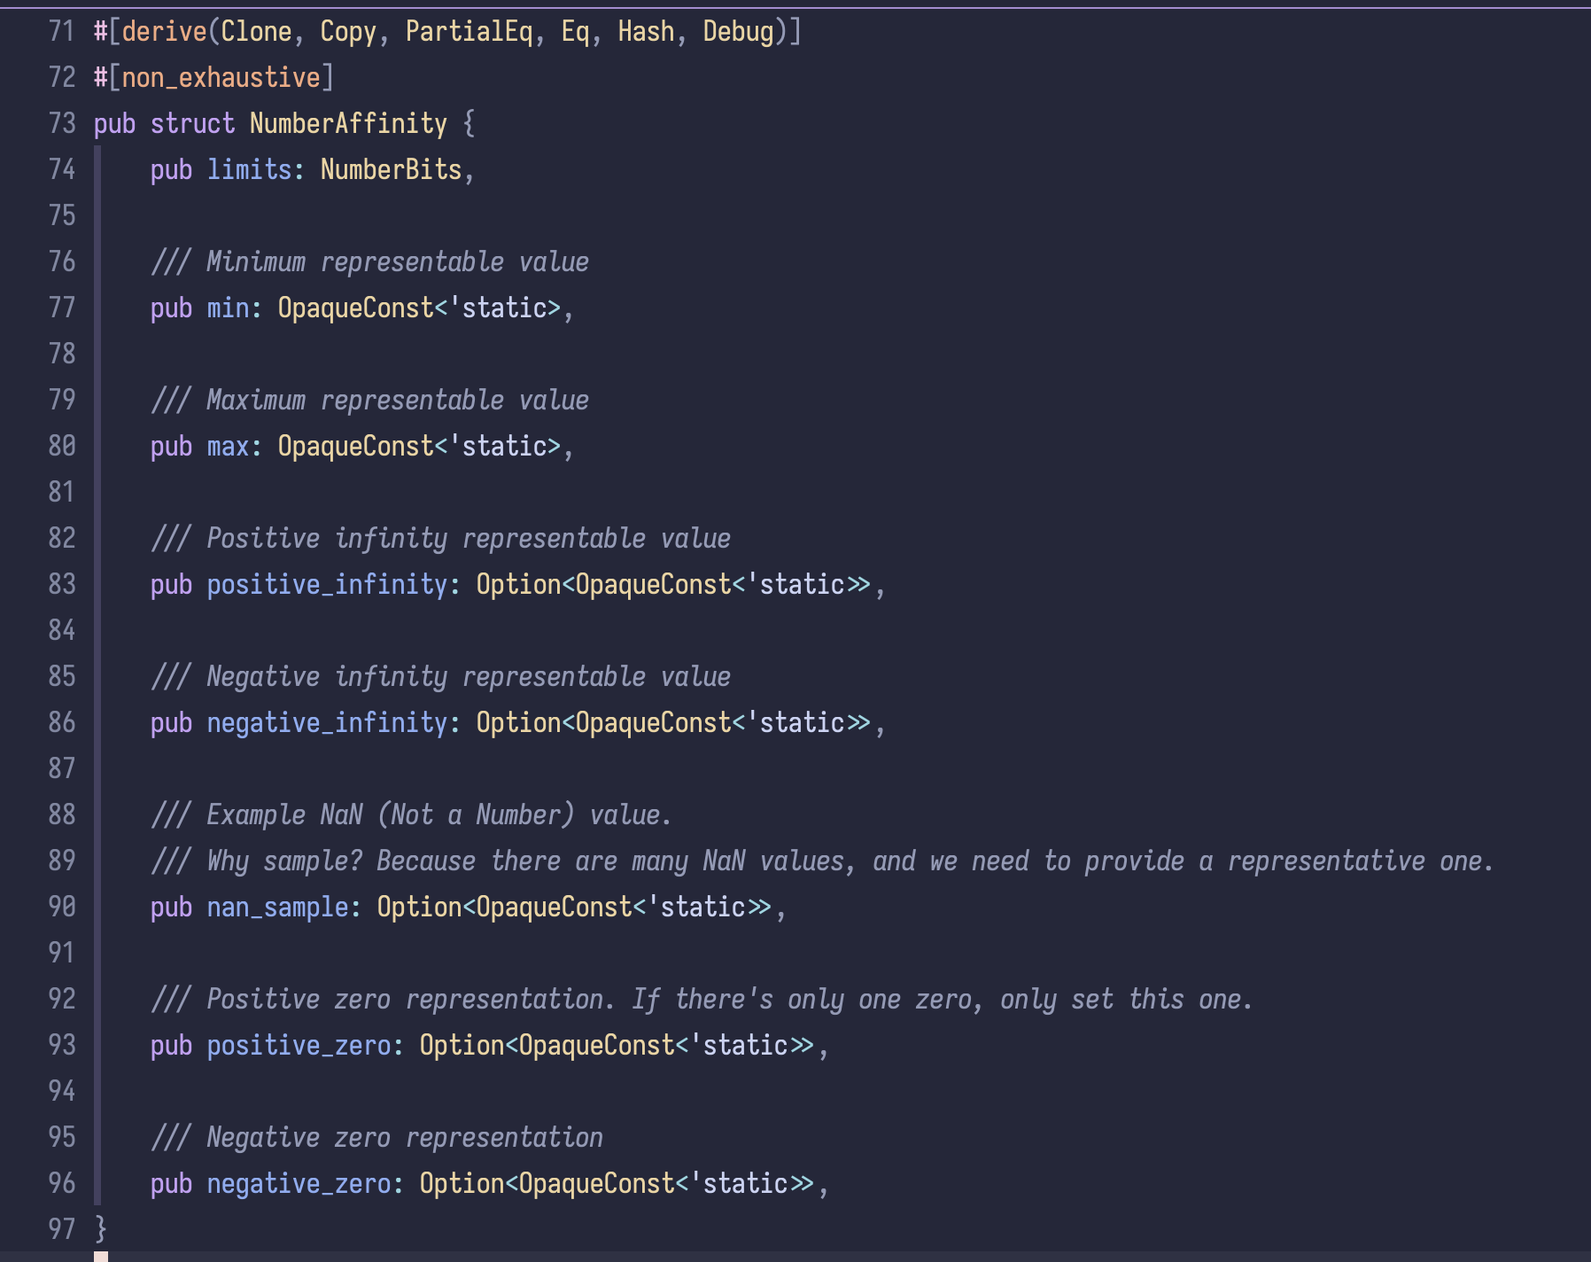Viewport: 1591px width, 1262px height.
Task: Click the 'Why sample?' comment line
Action: [x=822, y=861]
